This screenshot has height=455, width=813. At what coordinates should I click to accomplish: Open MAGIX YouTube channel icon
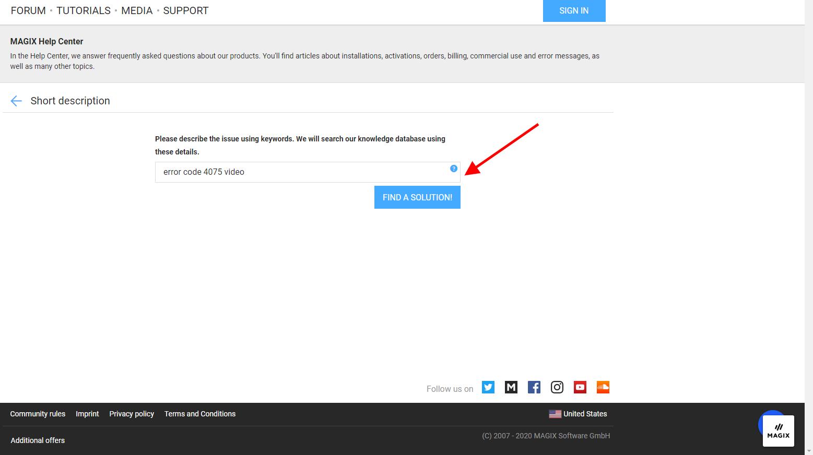pos(580,387)
